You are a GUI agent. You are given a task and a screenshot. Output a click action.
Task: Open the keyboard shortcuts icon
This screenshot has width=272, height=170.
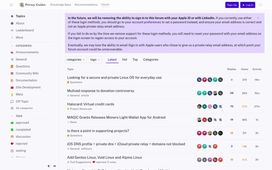coord(55,166)
